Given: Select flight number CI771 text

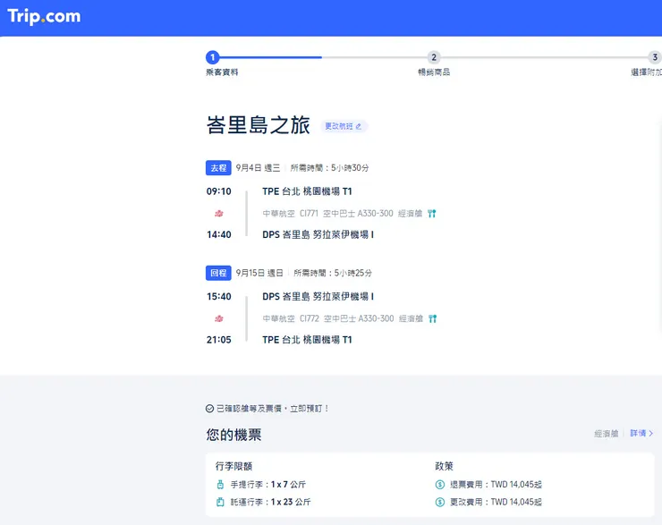Looking at the screenshot, I should 309,214.
